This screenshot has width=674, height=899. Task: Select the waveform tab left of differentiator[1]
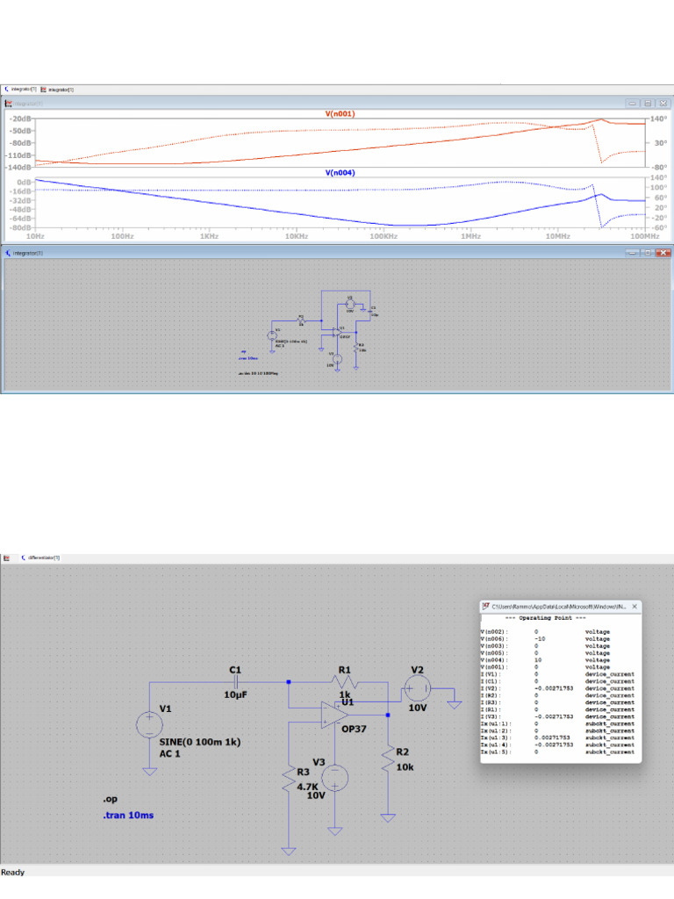(7, 557)
